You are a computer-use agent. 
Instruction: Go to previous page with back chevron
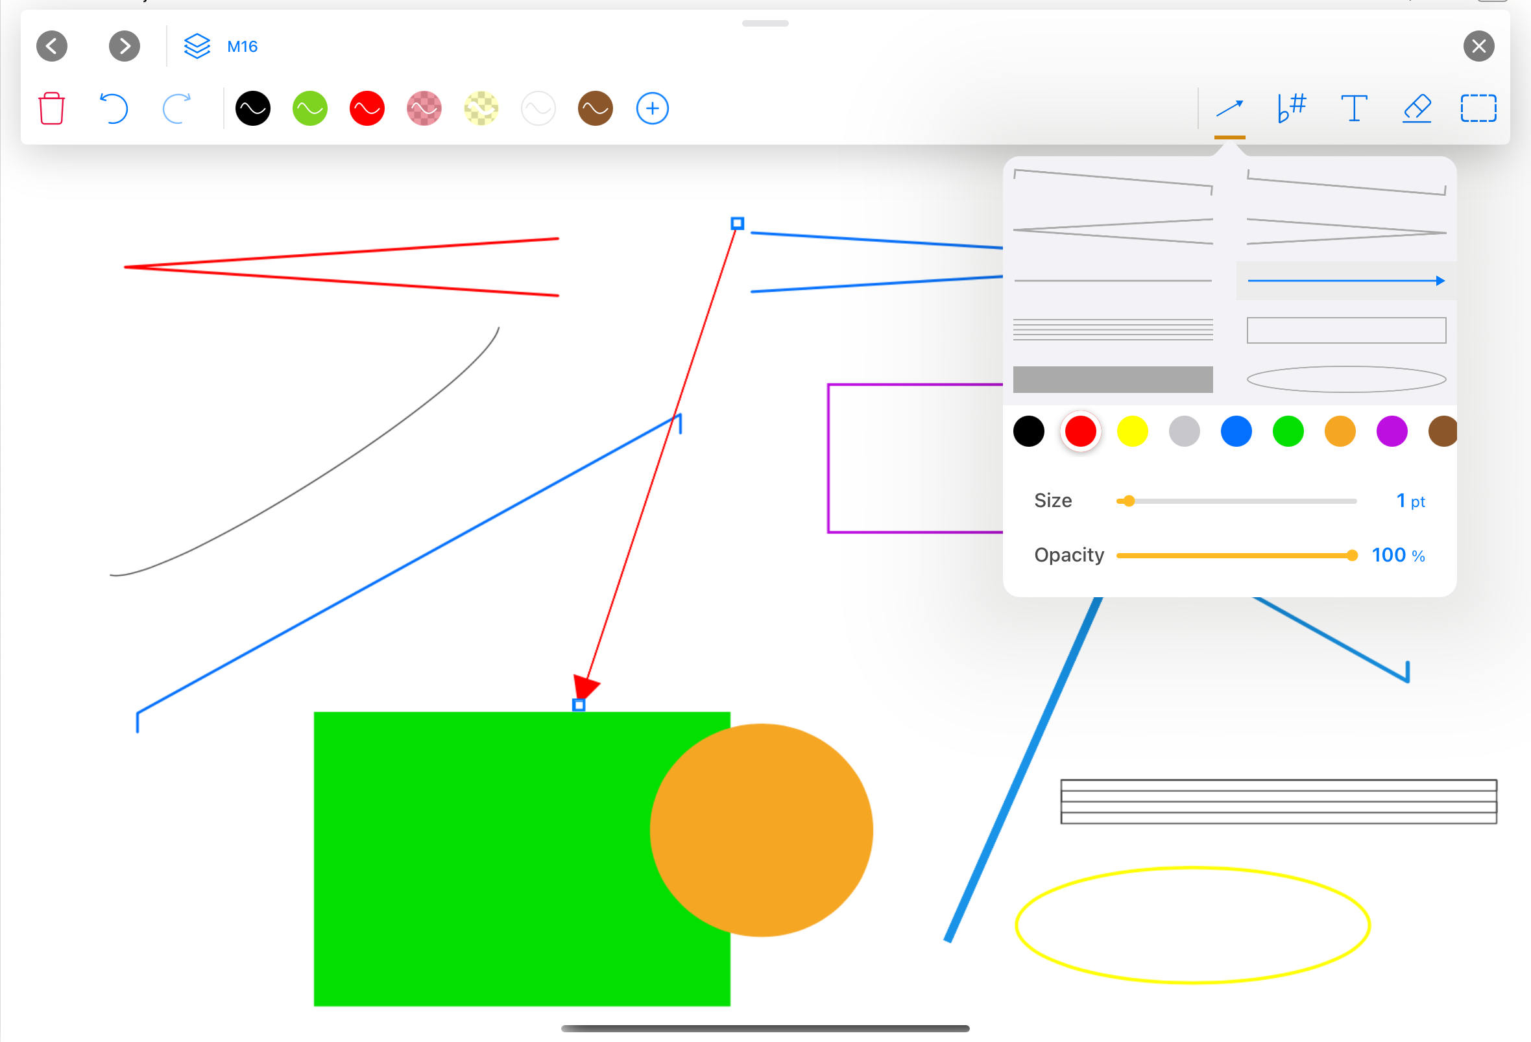[52, 46]
